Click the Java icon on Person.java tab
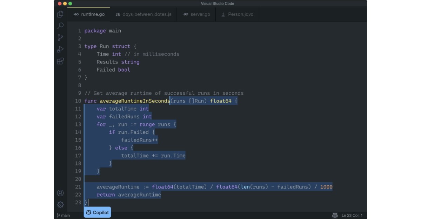 point(223,14)
